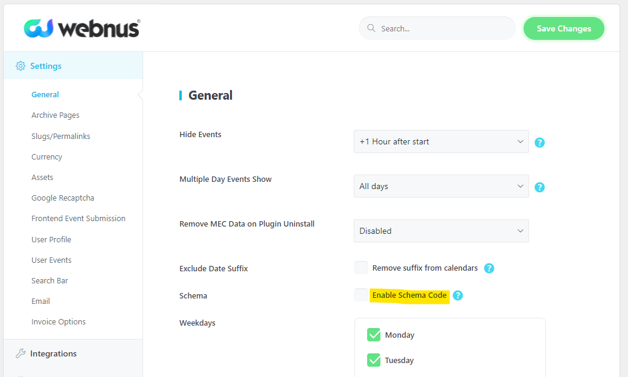The image size is (628, 377).
Task: Click the Webnus logo
Action: pyautogui.click(x=82, y=28)
